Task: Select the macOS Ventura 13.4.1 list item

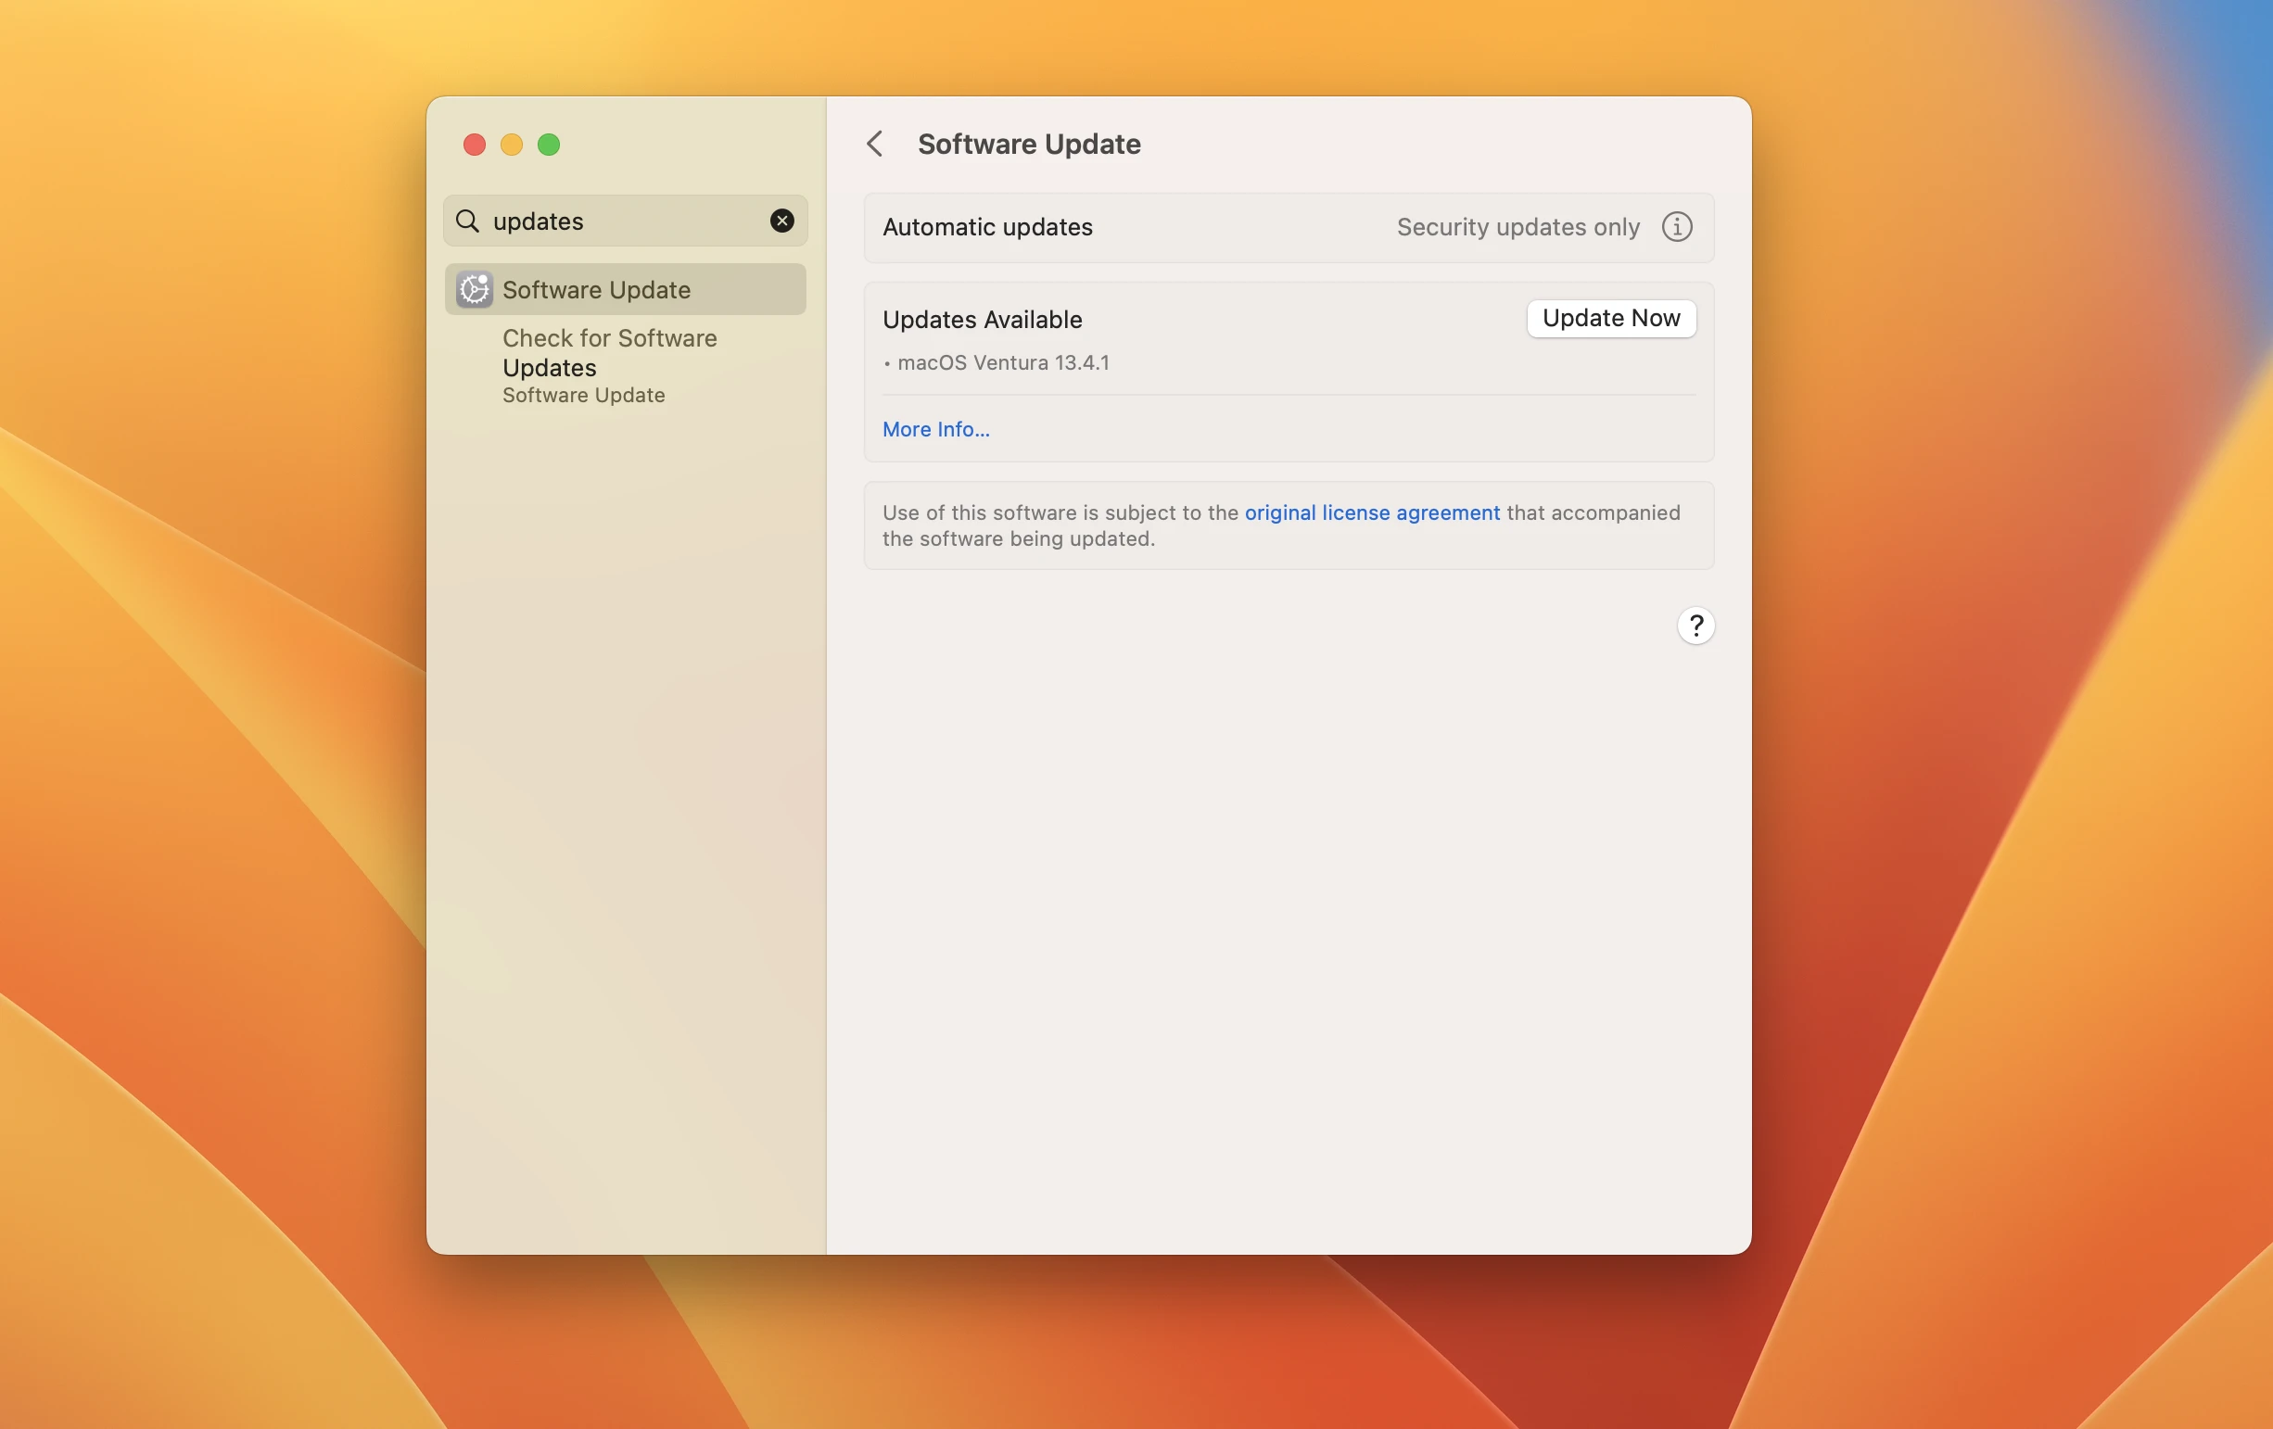Action: (x=1002, y=362)
